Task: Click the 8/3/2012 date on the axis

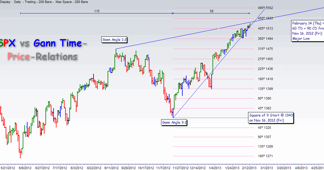Action: coord(77,168)
